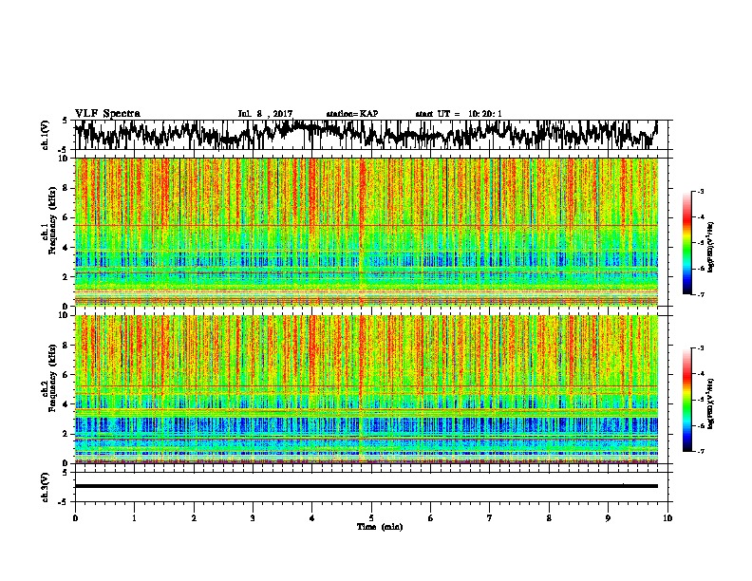Click the ch.1 Frequency (kHz) axis label

[x=52, y=220]
